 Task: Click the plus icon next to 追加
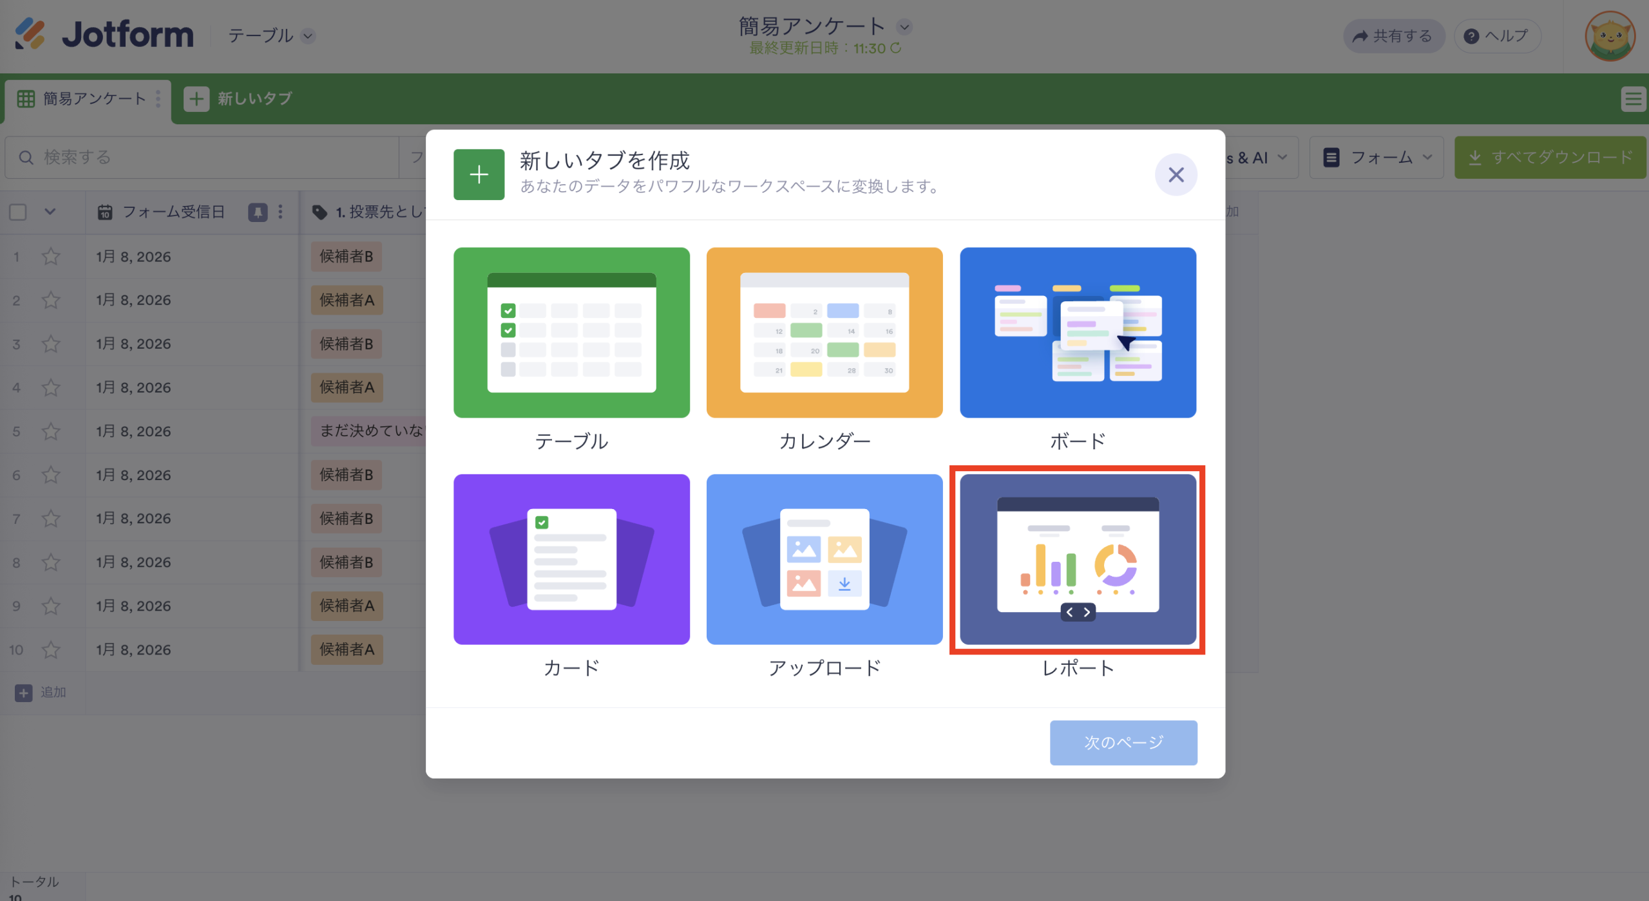(x=24, y=692)
